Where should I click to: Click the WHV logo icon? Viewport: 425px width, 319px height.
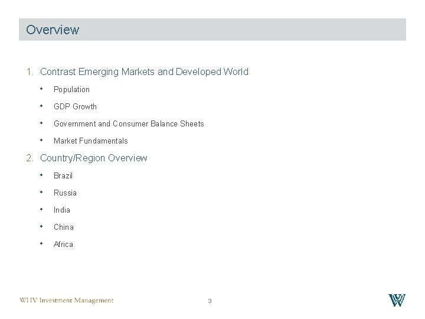pyautogui.click(x=397, y=300)
